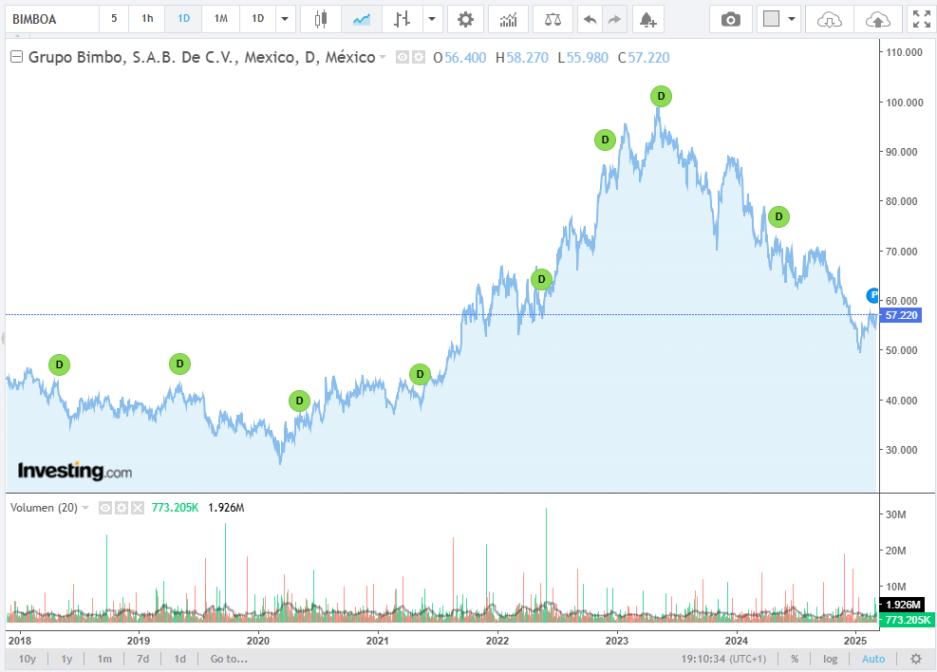Viewport: 937px width, 672px height.
Task: Remove the Volumen indicator with X
Action: pos(138,508)
